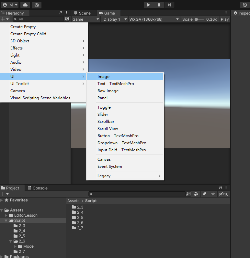Open the WXGA resolution dropdown
Viewport: 250px width, 258px height.
154,19
